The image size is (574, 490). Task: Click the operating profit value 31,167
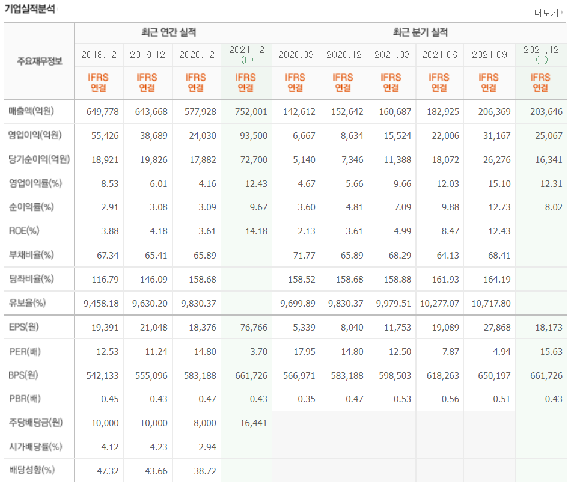click(x=496, y=136)
